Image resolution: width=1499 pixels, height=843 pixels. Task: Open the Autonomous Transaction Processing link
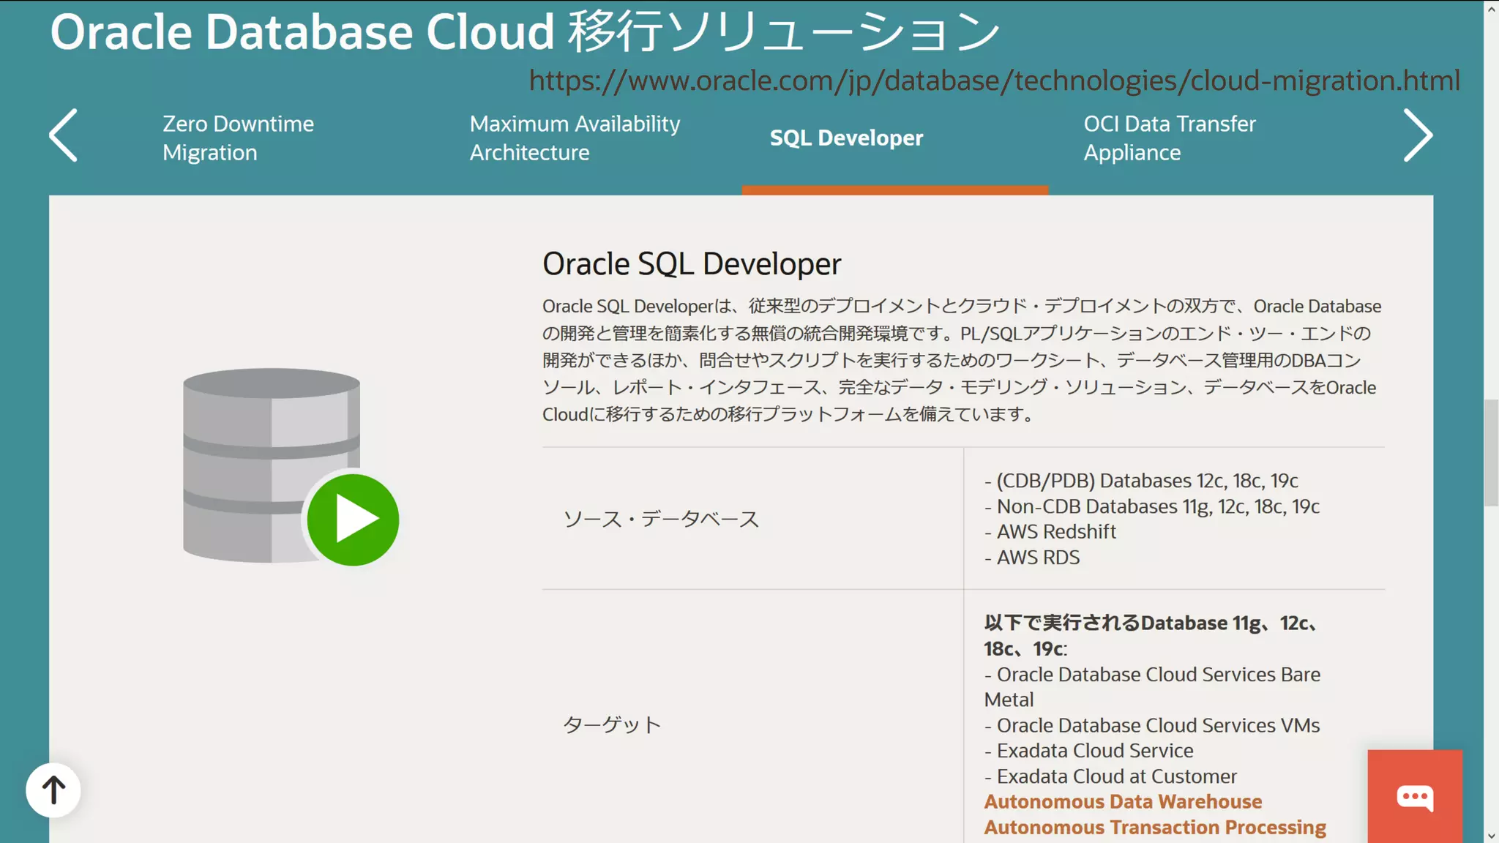coord(1155,827)
